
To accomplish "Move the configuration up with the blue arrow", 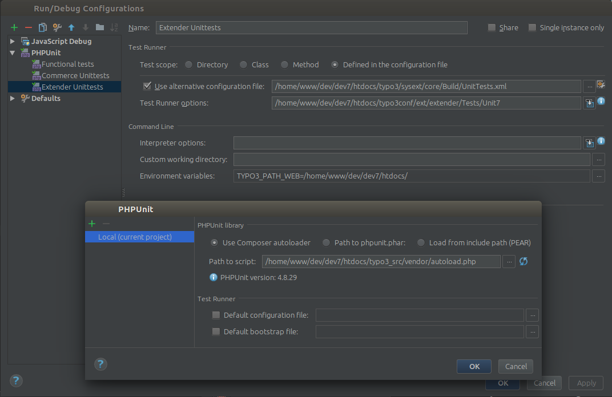I will coord(71,27).
